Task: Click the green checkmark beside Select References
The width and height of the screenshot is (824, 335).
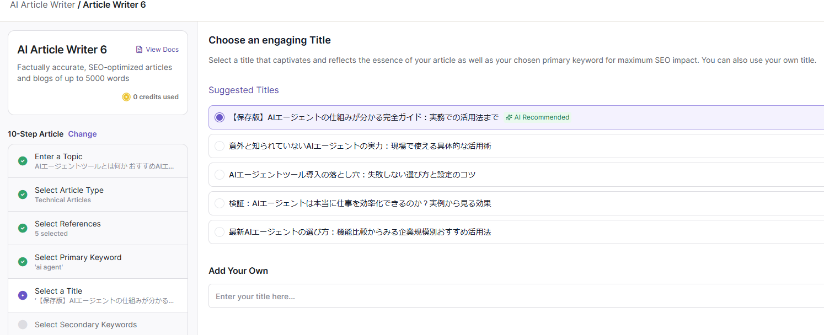Action: point(23,228)
